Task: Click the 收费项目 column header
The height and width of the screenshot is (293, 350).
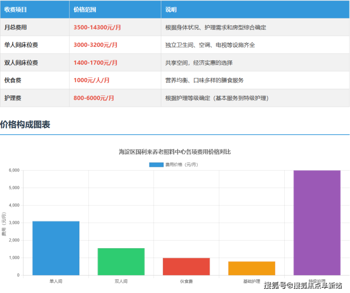Action: tap(16, 9)
